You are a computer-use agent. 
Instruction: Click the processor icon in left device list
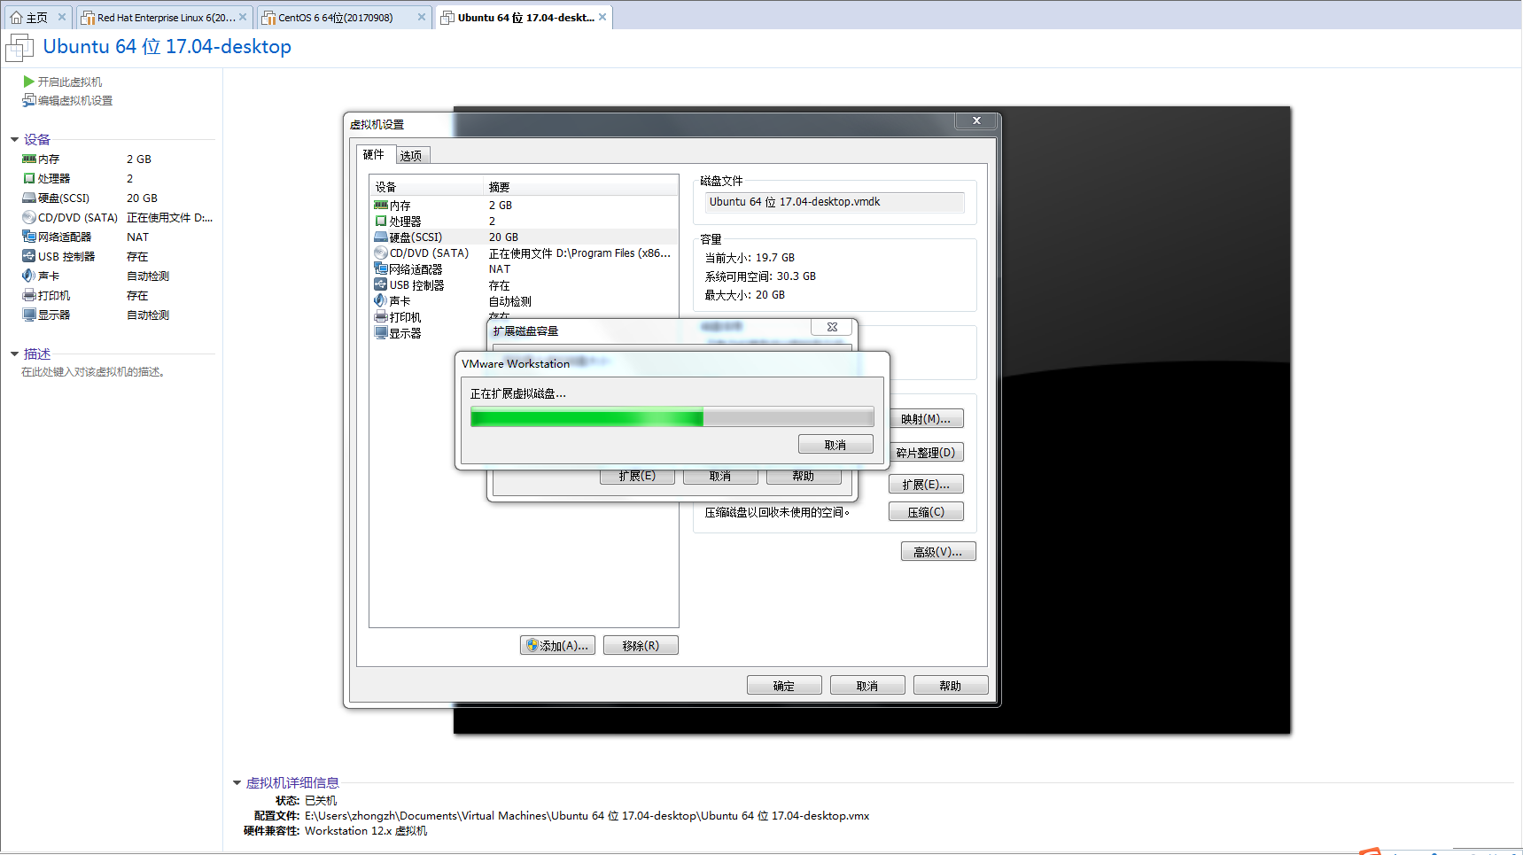pyautogui.click(x=29, y=178)
